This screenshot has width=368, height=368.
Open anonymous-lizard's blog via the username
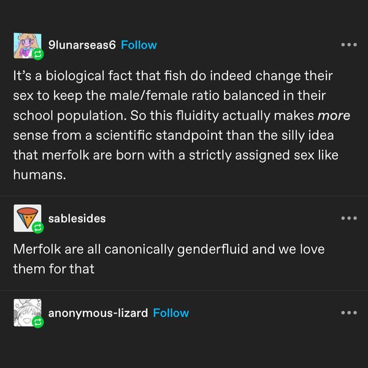98,313
